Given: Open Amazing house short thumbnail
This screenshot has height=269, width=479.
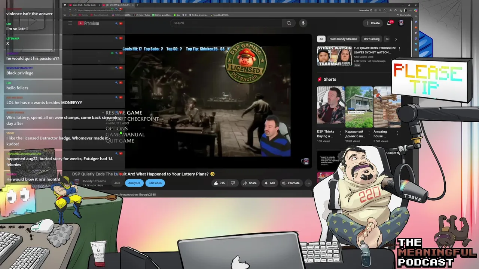Looking at the screenshot, I should pyautogui.click(x=387, y=107).
